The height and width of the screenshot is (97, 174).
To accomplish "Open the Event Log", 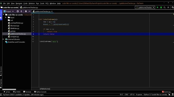I will pyautogui.click(x=166, y=92).
